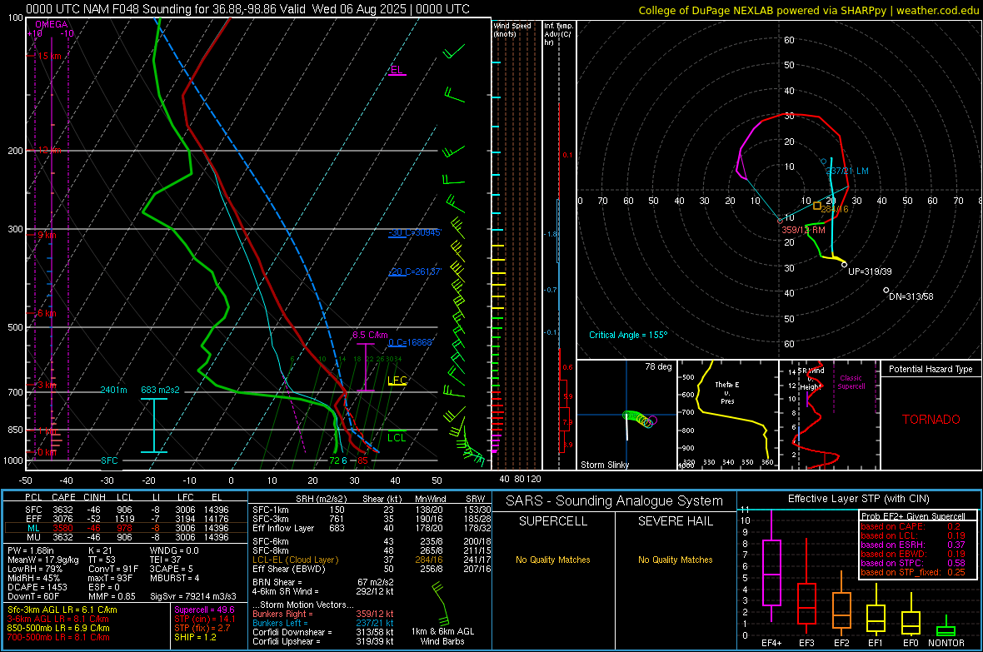Select the LCL-EL (Cloud Layer) row
The width and height of the screenshot is (983, 652).
tap(372, 560)
